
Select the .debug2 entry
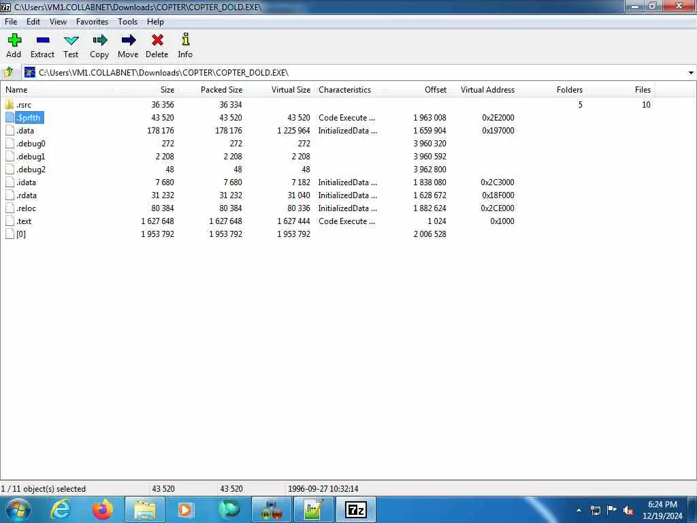click(x=31, y=169)
